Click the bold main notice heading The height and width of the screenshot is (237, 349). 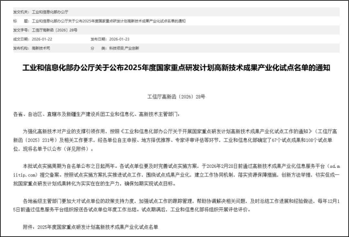(176, 68)
